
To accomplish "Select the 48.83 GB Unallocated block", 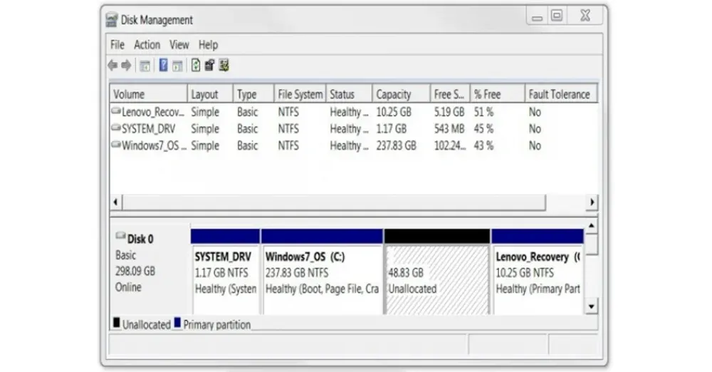I will pos(437,272).
